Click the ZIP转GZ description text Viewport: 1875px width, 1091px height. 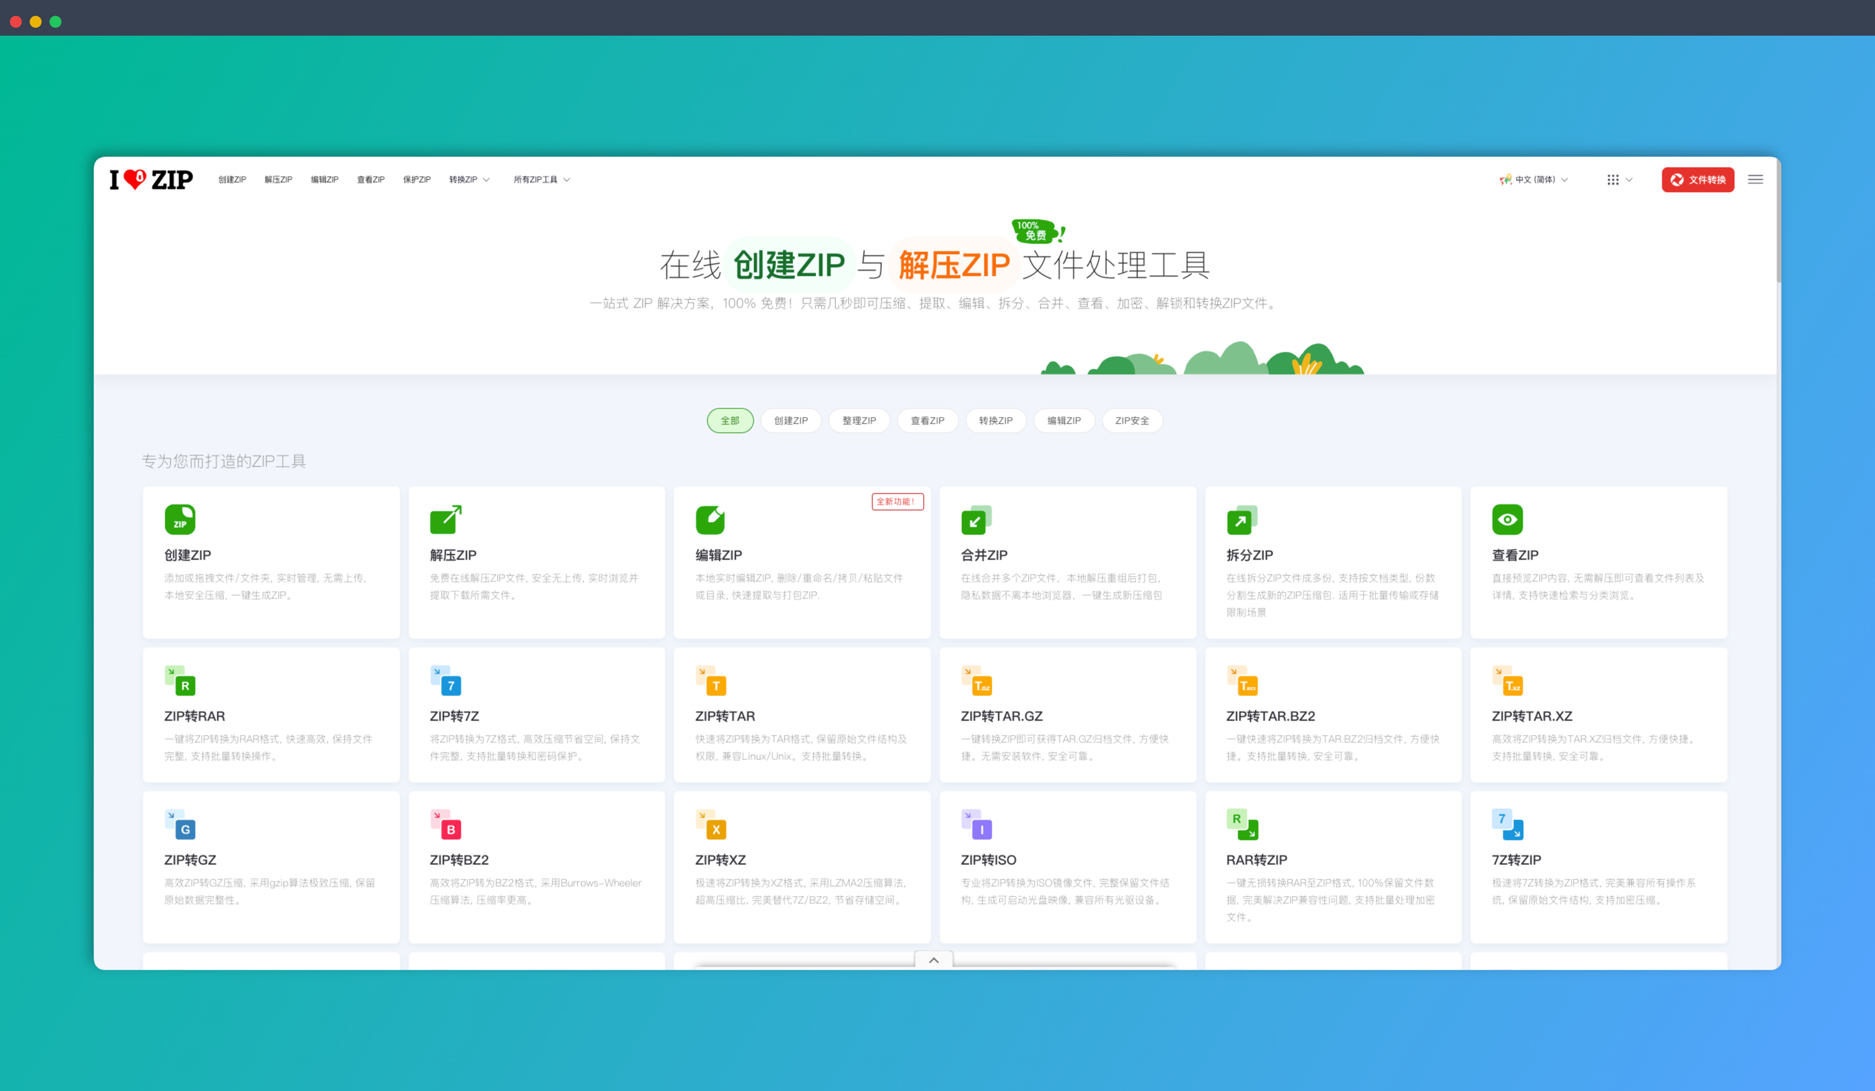[269, 891]
